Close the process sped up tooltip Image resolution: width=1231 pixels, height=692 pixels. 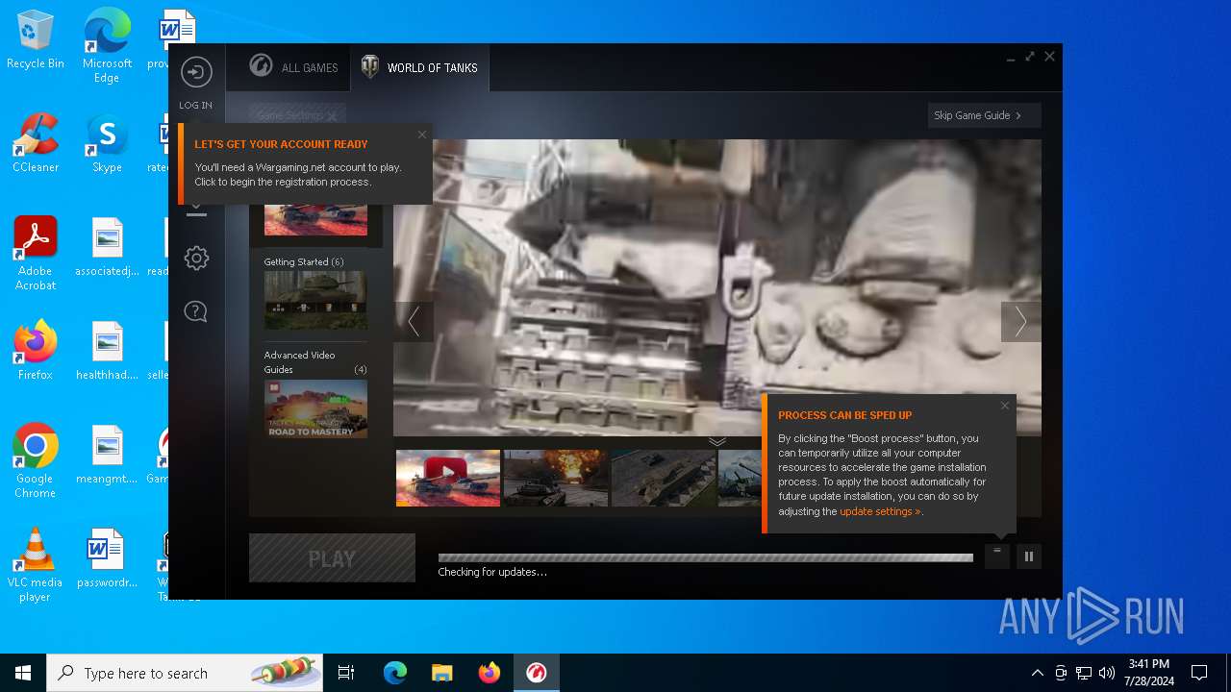pos(1005,406)
